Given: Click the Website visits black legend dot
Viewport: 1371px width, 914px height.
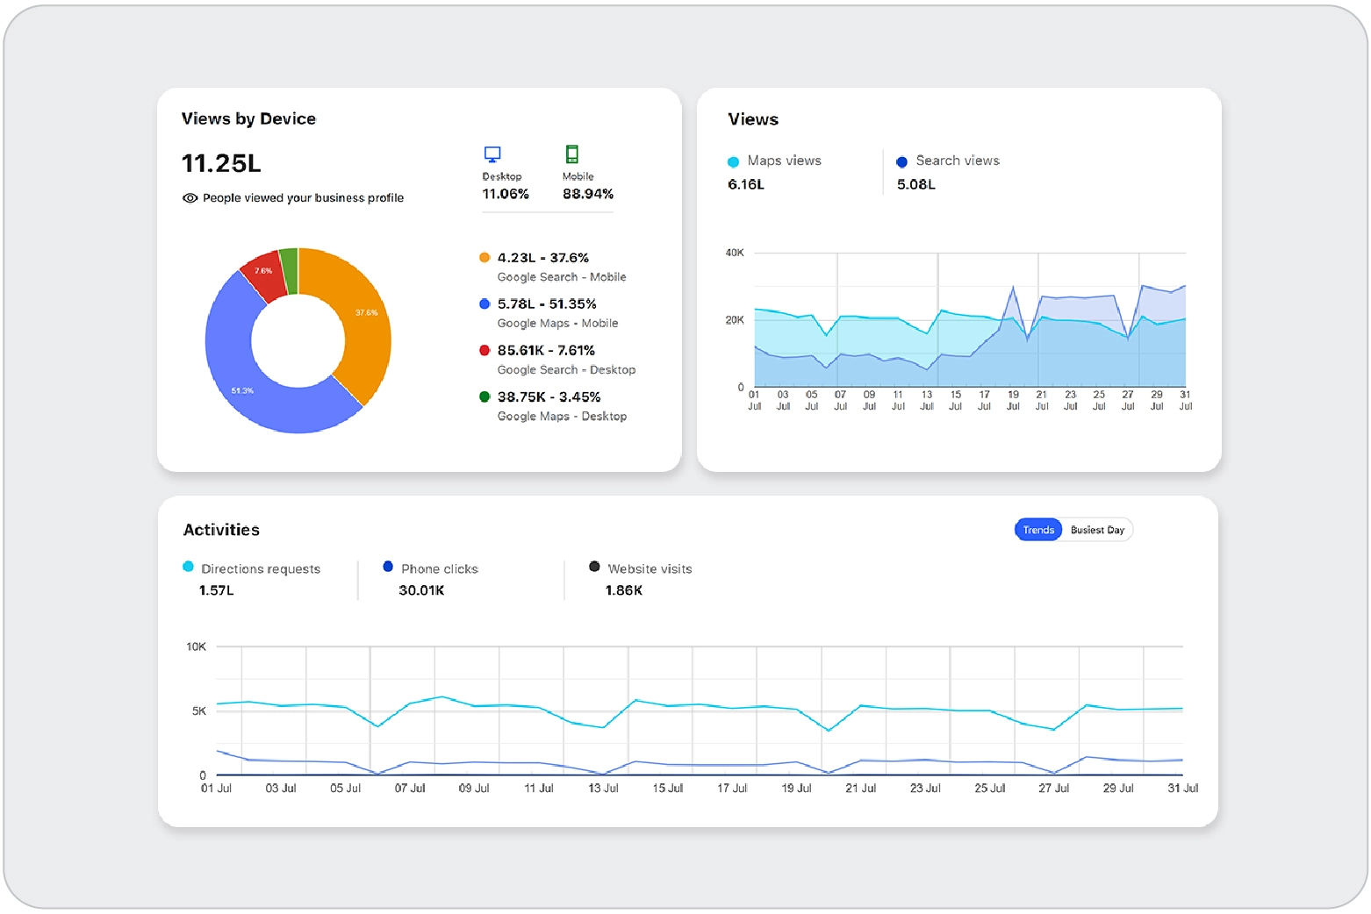Looking at the screenshot, I should (594, 567).
